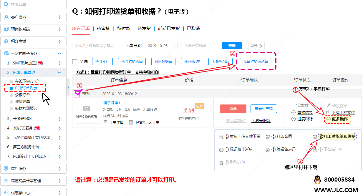Click the pencil icon beside 修改订单
Screen dimensions: 363x196
[329, 106]
